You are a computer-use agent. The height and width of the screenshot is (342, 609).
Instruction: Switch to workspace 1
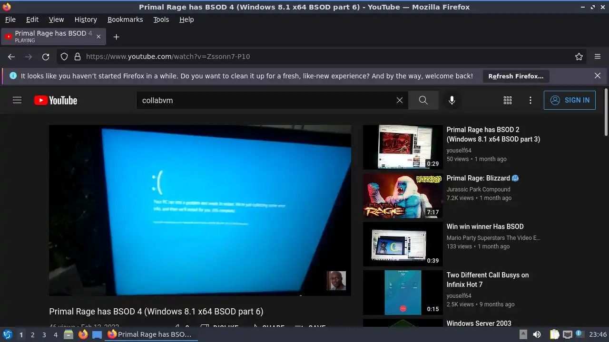point(21,334)
